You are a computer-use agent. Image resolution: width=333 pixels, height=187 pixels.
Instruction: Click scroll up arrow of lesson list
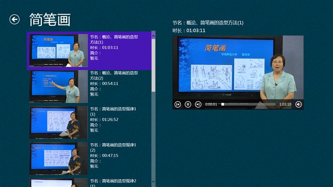point(153,36)
